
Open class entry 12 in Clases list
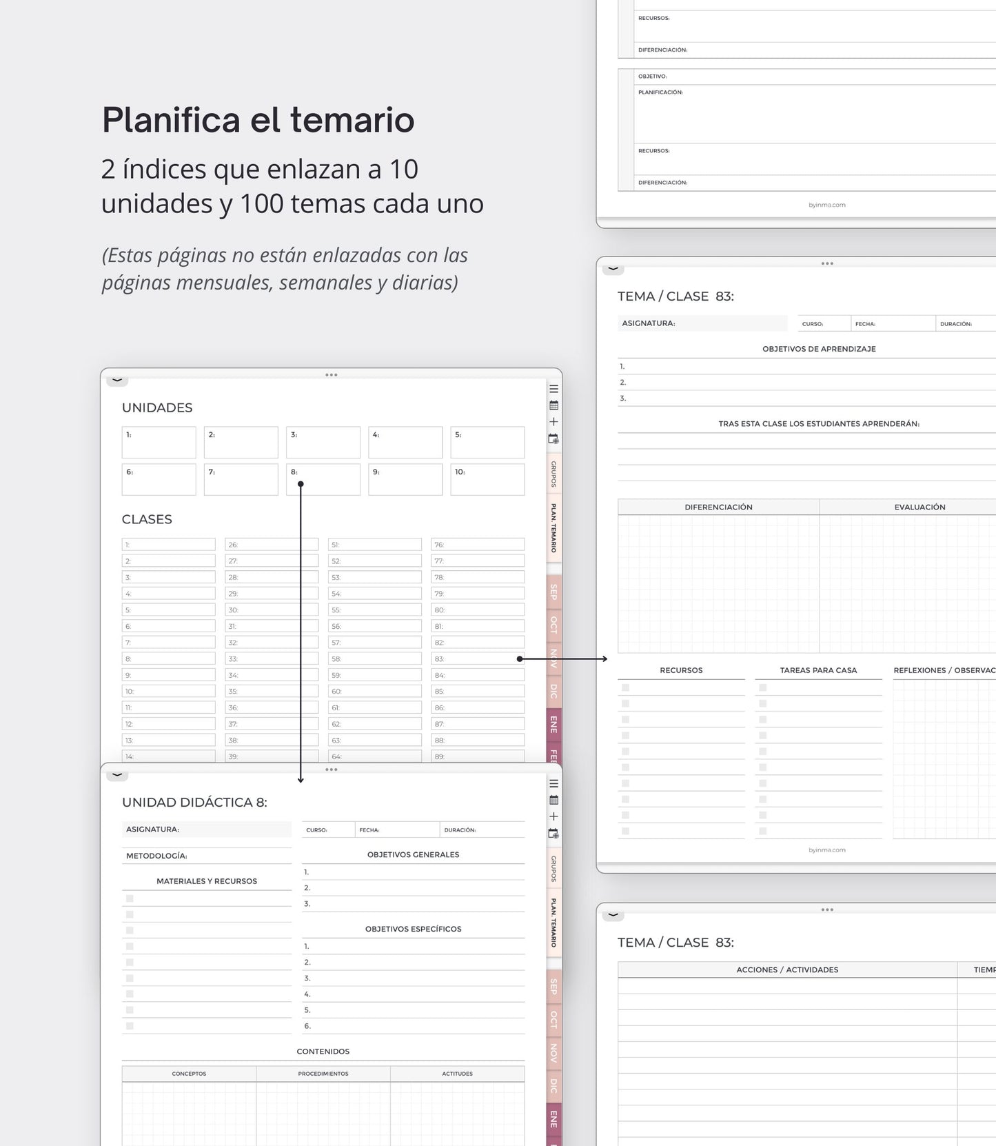click(168, 724)
